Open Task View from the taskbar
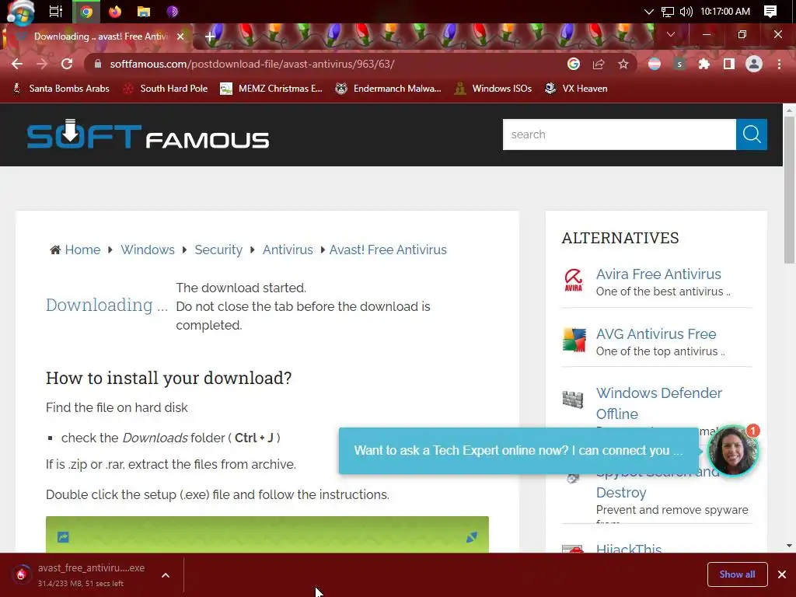This screenshot has width=796, height=597. [55, 11]
